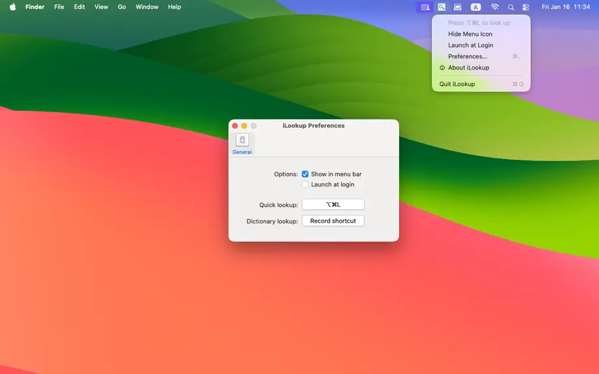Click the 'Dictionary lookup:' label
Image resolution: width=599 pixels, height=374 pixels.
coord(272,221)
